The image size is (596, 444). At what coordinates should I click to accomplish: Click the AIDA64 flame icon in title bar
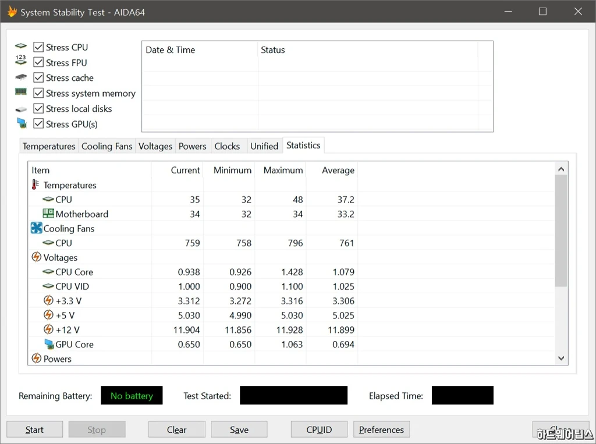12,12
